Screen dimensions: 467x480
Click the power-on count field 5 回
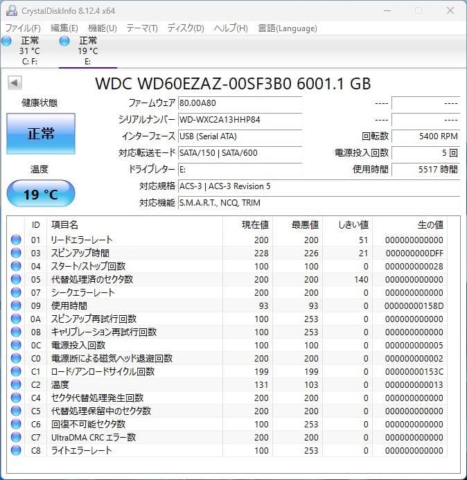tap(425, 153)
